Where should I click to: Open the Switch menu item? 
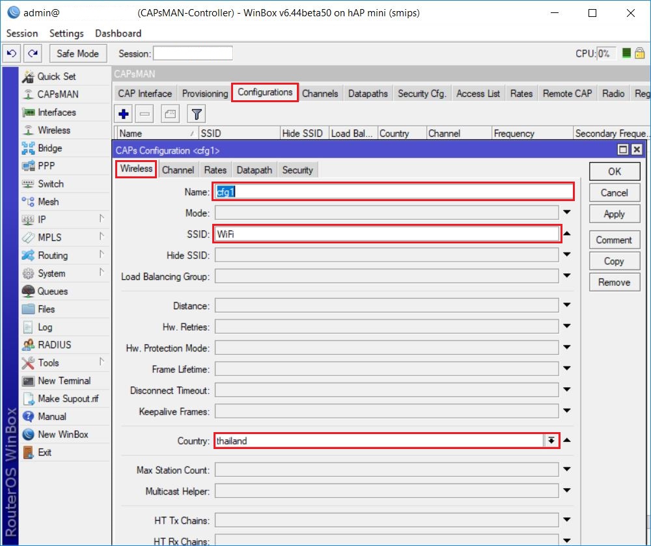coord(51,184)
